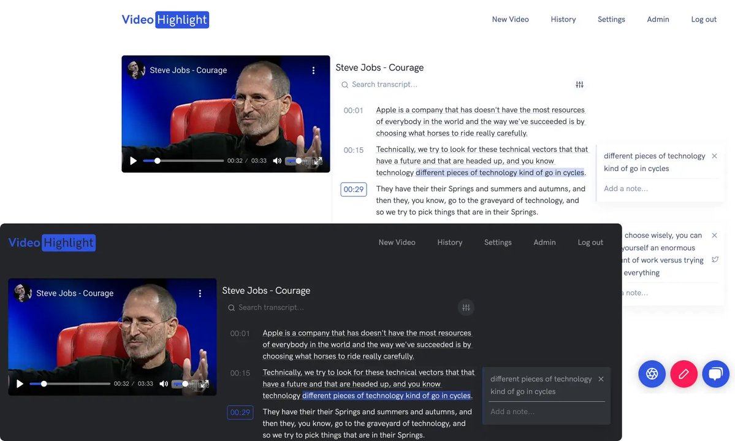Click the red pencil highlight floating button

(x=684, y=374)
